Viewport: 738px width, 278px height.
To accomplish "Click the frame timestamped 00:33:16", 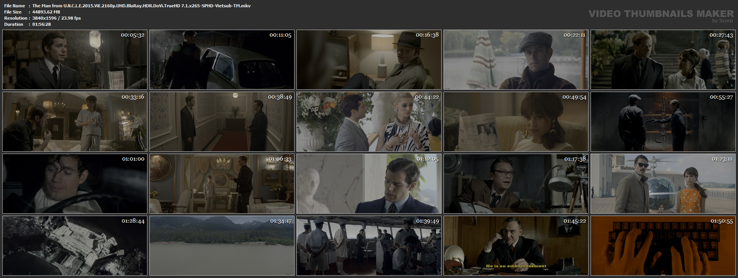I will [75, 122].
